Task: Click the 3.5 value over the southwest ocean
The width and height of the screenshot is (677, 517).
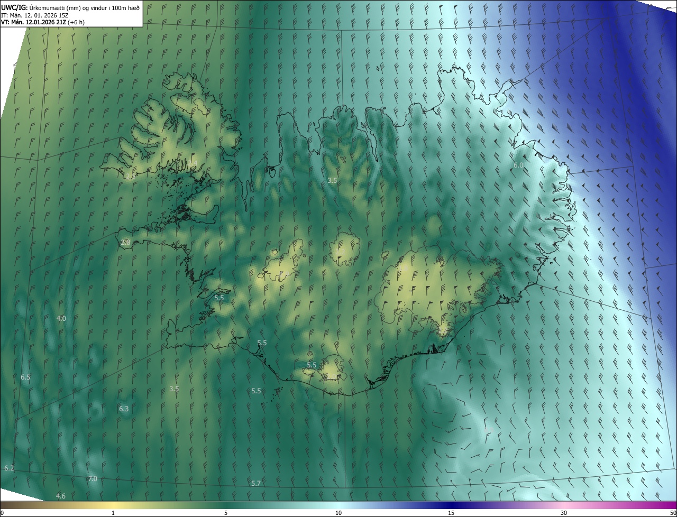Action: tap(174, 389)
